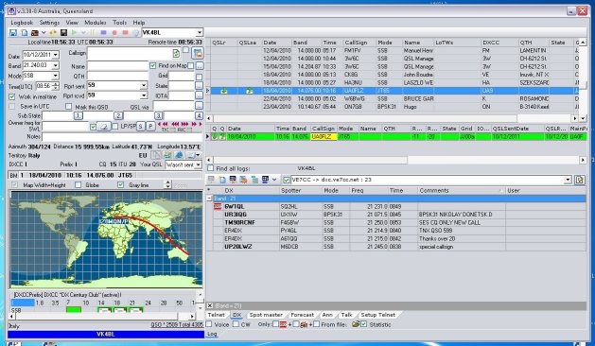Toggle the Mark this QSO checkbox

click(x=68, y=107)
